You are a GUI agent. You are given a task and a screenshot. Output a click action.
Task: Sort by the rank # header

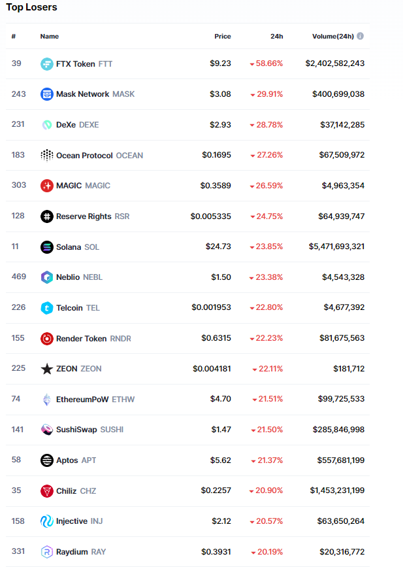14,37
